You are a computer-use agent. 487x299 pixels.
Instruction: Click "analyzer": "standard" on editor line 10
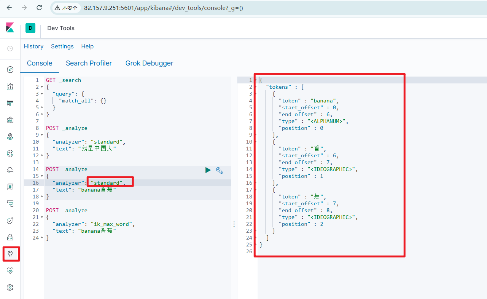[x=89, y=142]
